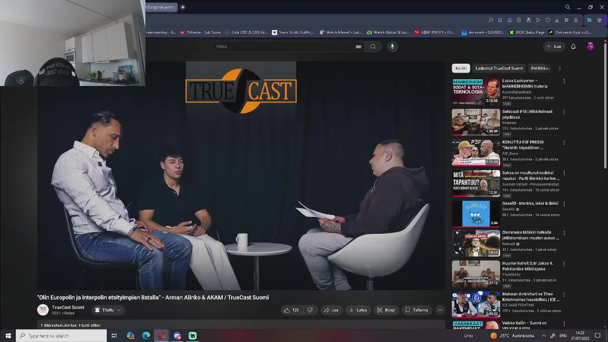Click the browser tab search magnifier icon

568,7
